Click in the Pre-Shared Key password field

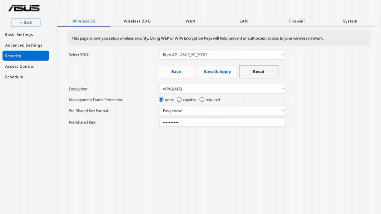[222, 122]
